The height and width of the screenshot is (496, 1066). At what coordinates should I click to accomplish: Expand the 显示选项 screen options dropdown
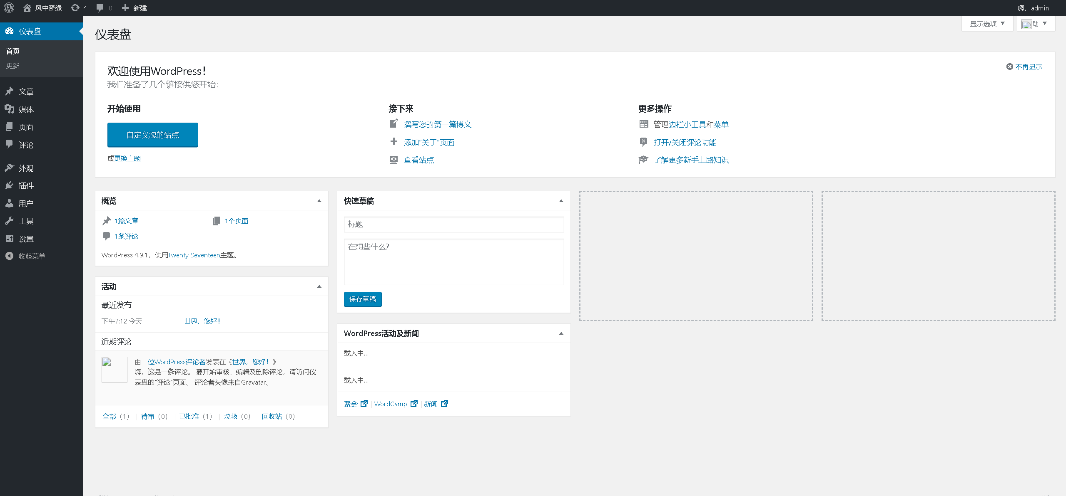pos(987,24)
